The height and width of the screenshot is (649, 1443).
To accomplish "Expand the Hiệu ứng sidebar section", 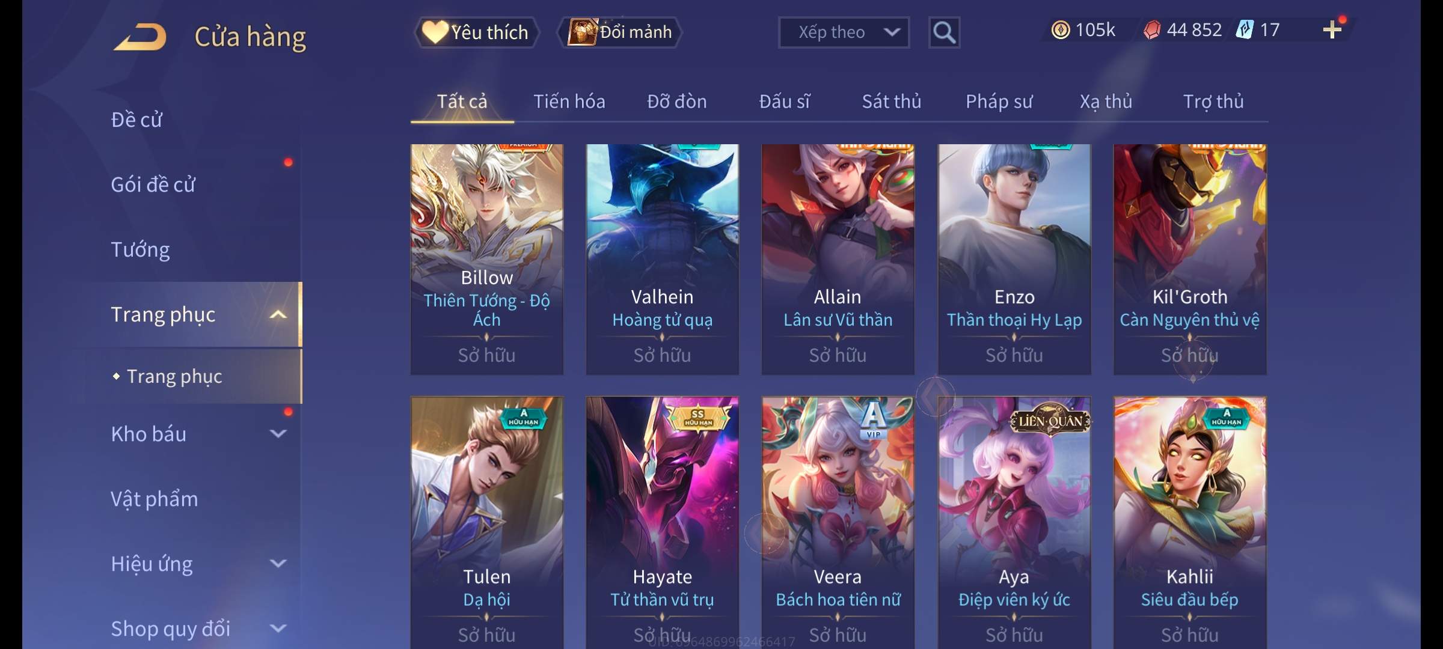I will tap(278, 563).
